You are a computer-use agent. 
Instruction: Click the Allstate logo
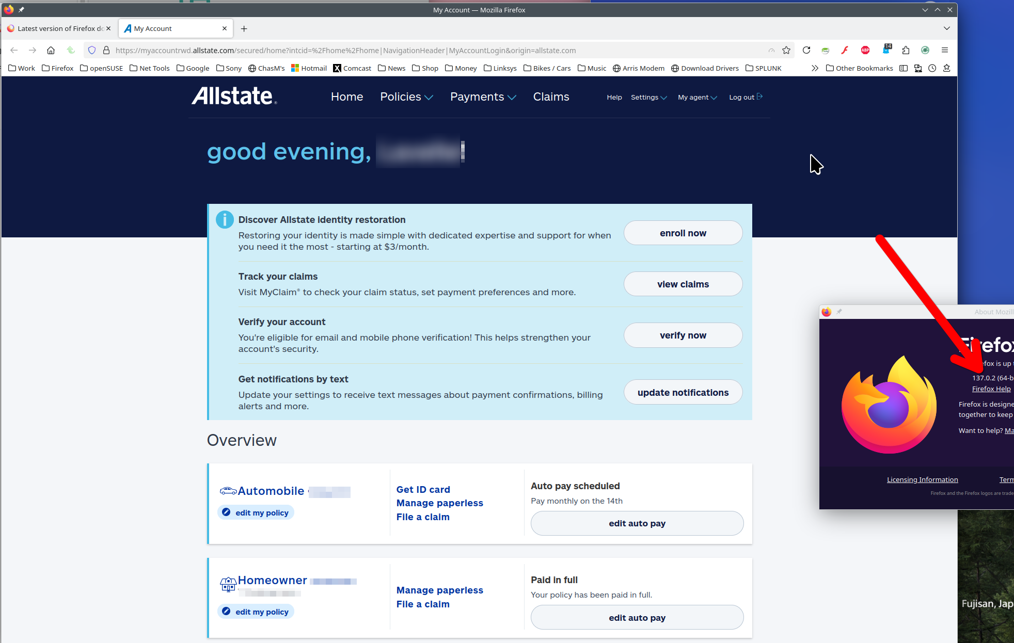pos(234,96)
